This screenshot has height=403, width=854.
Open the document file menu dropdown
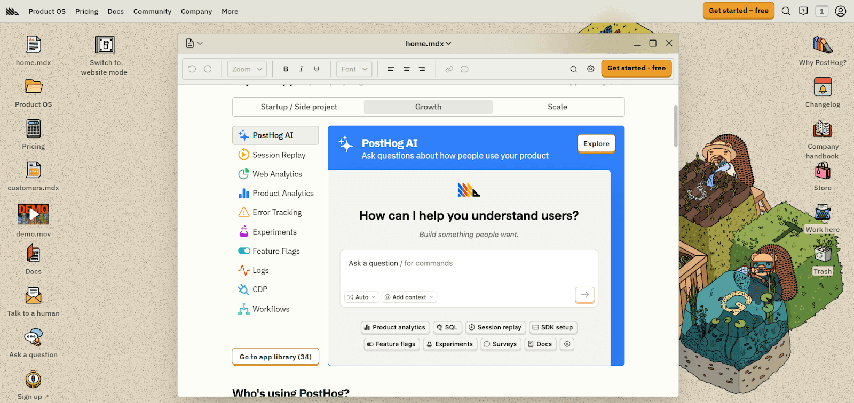(194, 43)
